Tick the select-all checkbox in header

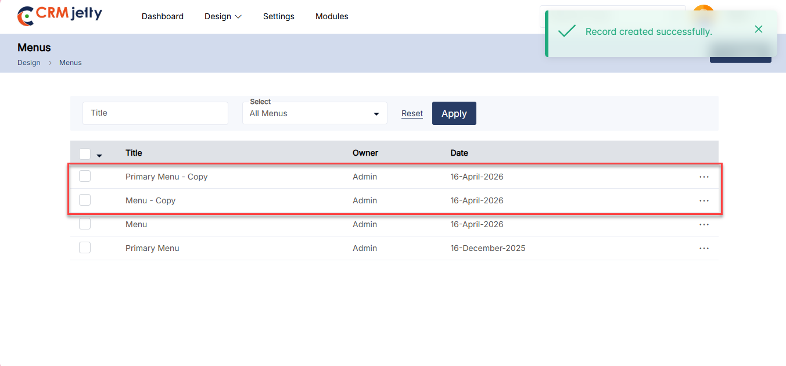coord(85,153)
